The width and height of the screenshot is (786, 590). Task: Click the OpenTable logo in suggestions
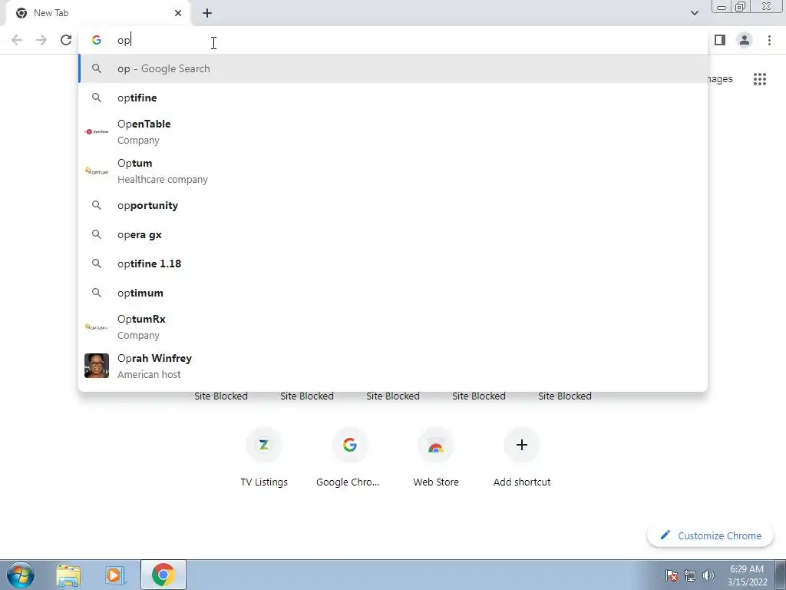[97, 131]
